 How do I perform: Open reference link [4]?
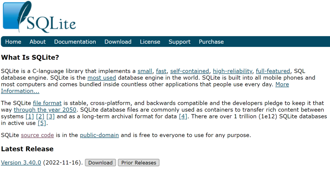coord(183,116)
